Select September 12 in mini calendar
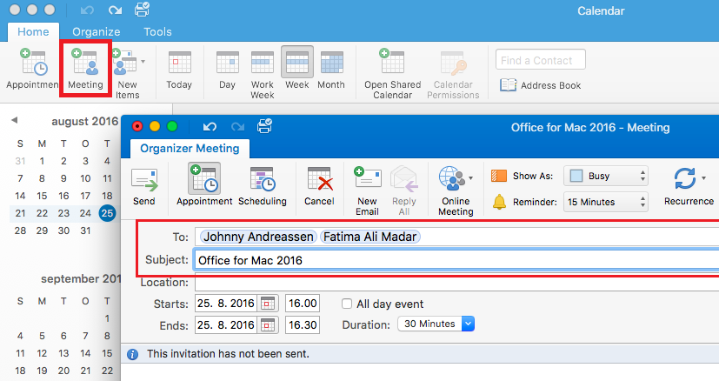 [42, 353]
